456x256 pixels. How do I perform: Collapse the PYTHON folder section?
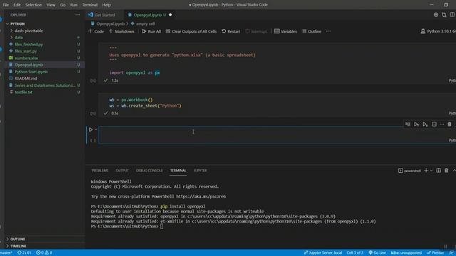pos(17,23)
